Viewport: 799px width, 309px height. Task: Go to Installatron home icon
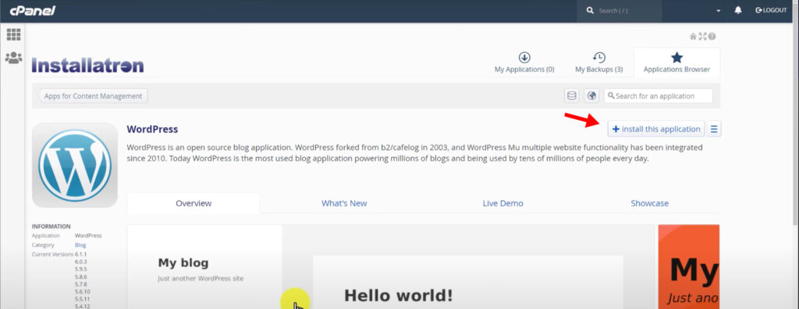[x=693, y=36]
